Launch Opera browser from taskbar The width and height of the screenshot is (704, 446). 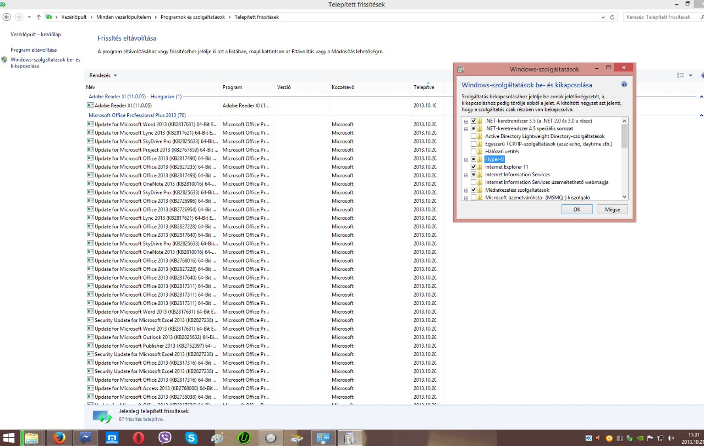[x=139, y=438]
